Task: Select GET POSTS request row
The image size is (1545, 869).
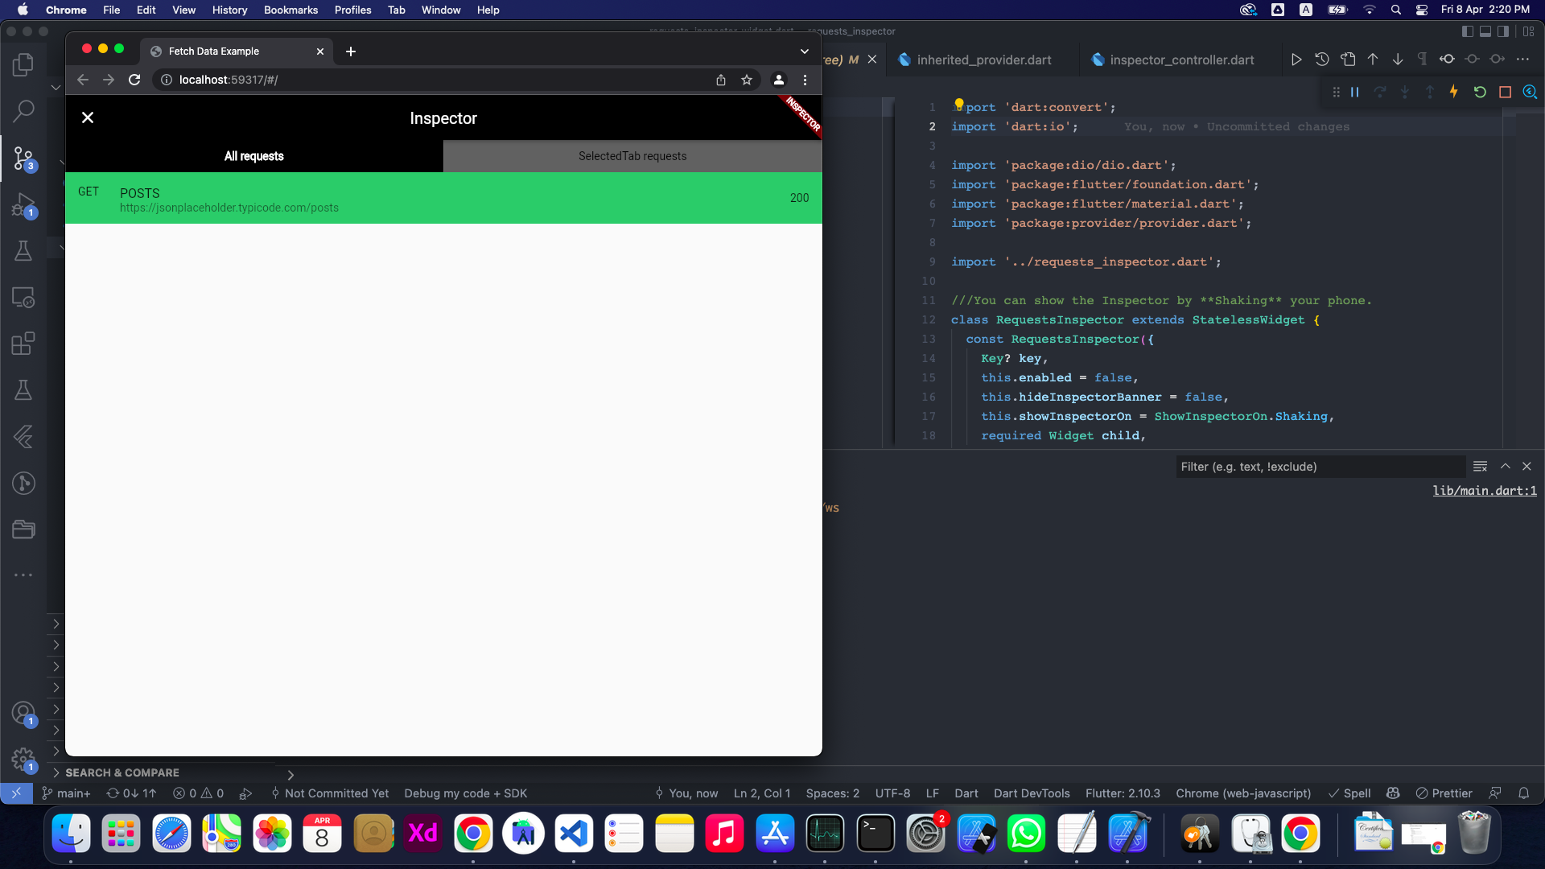Action: tap(443, 198)
